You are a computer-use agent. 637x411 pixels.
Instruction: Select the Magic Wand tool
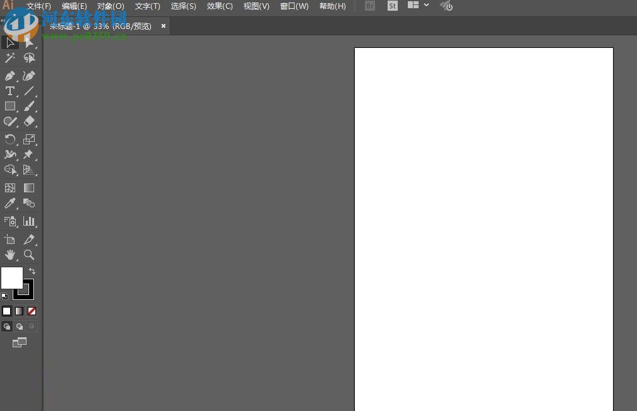coord(9,57)
